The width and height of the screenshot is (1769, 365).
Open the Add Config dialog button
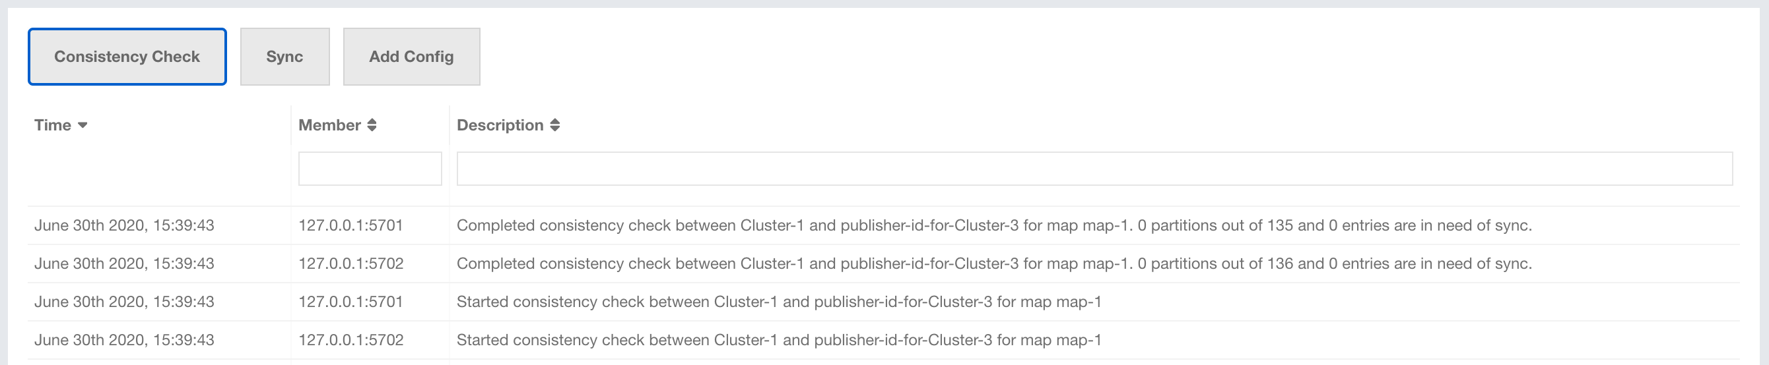(x=411, y=57)
